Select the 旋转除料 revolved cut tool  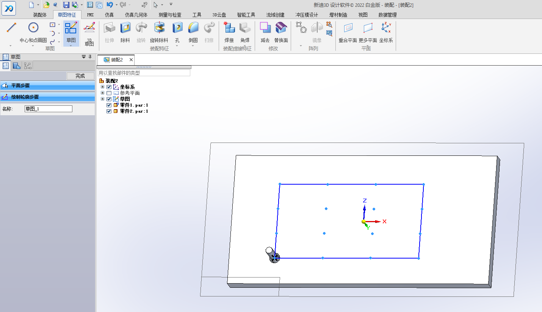[x=159, y=28]
